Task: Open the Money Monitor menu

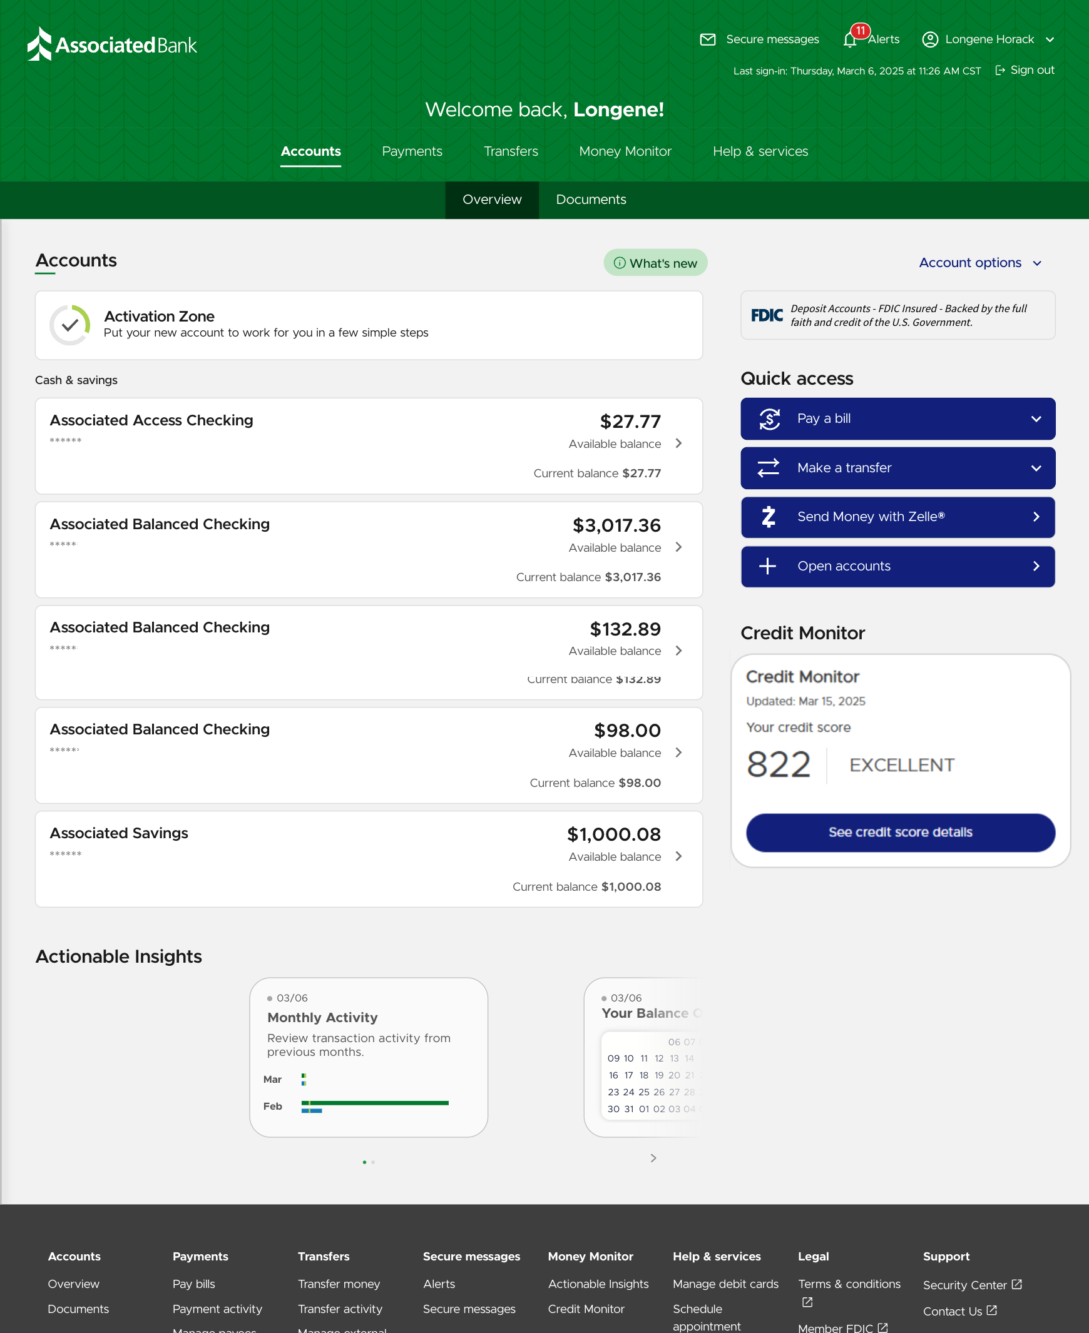Action: (x=625, y=151)
